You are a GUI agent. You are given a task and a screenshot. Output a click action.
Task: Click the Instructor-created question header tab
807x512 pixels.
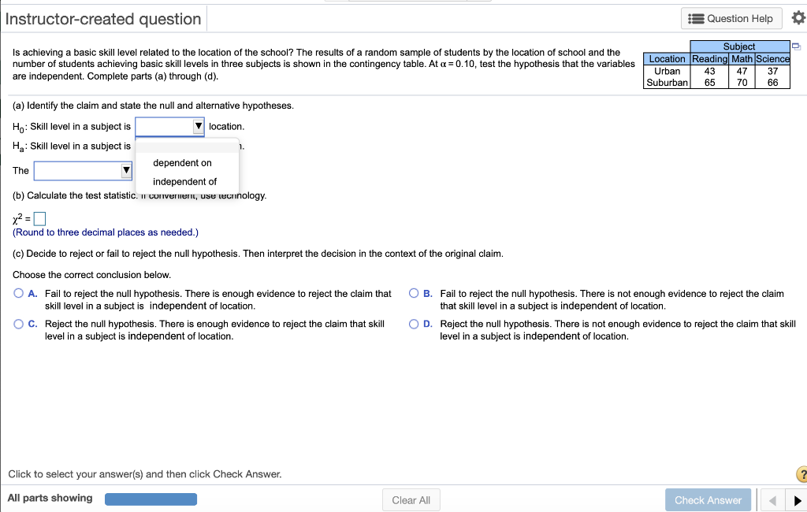[x=103, y=18]
